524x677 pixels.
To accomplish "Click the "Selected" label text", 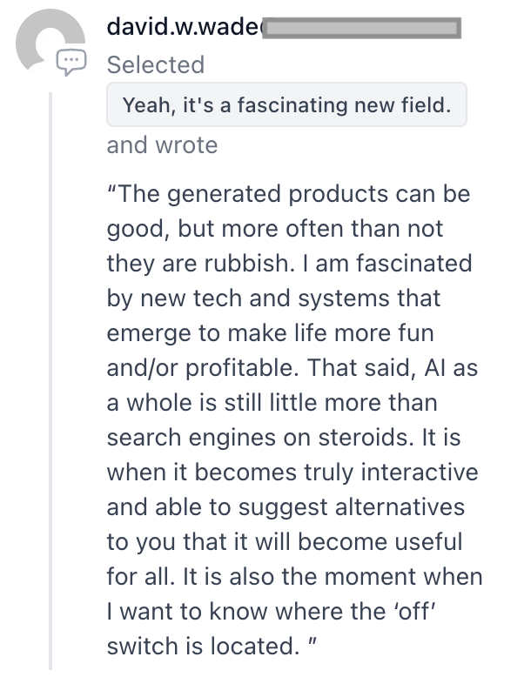I will pos(155,64).
